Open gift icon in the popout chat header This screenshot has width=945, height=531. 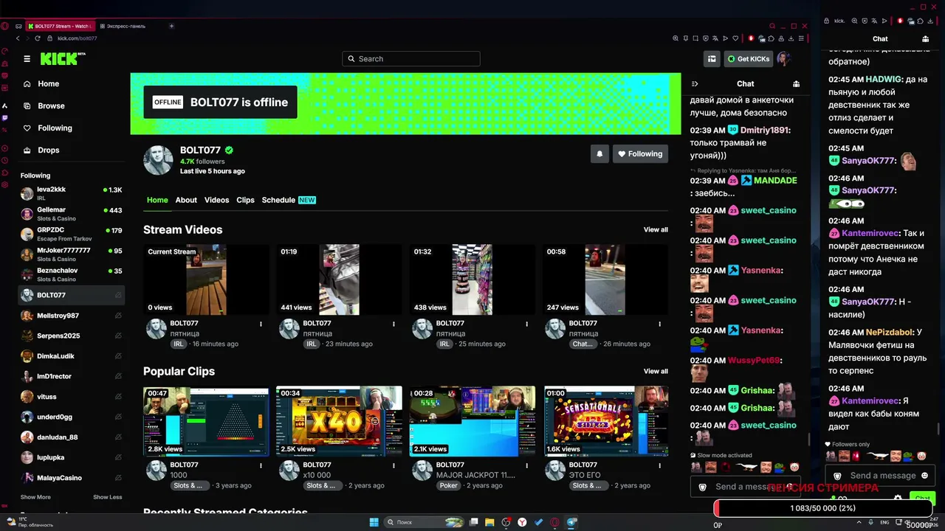(x=925, y=39)
